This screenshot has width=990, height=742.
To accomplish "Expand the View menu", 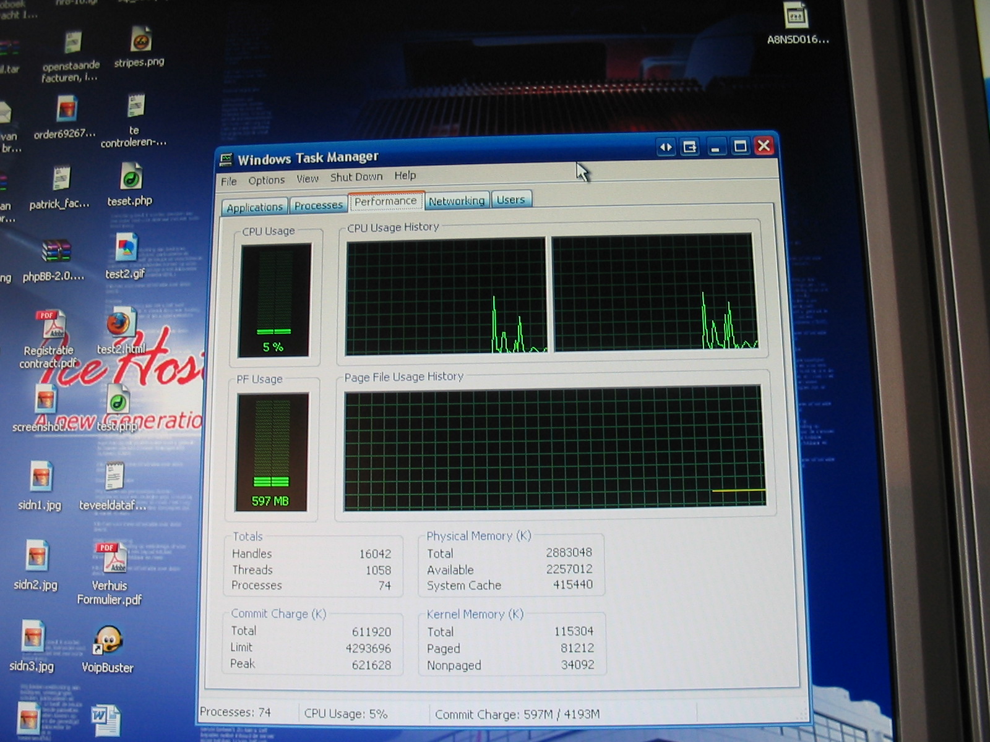I will [307, 179].
